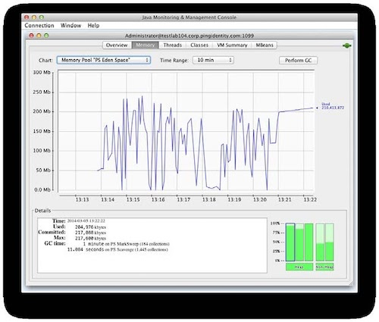This screenshot has width=379, height=322.
Task: Click the Used value label beside chart
Action: pos(333,106)
